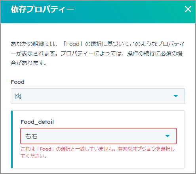Click the Food_detail dropdown caret arrow
Image resolution: width=196 pixels, height=174 pixels.
[167, 136]
